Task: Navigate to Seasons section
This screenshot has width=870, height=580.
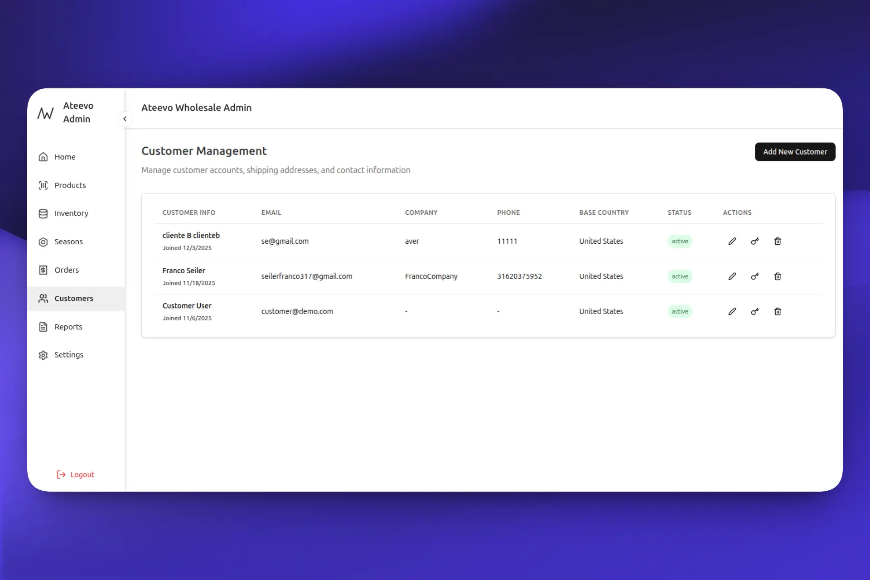Action: point(76,242)
